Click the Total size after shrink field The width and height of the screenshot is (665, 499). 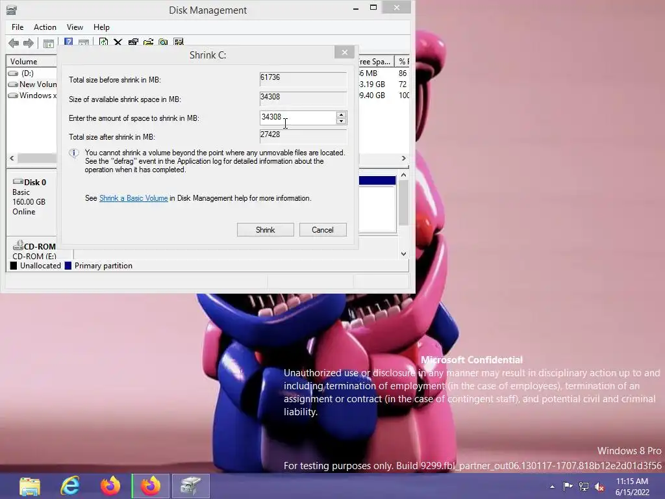(303, 136)
